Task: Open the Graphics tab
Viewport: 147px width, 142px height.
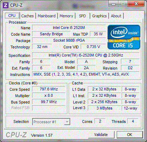Action: tap(99, 16)
